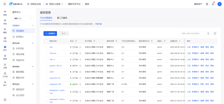The height and width of the screenshot is (104, 224).
Task: Go to 边缘 in left rail
Action: 5,66
